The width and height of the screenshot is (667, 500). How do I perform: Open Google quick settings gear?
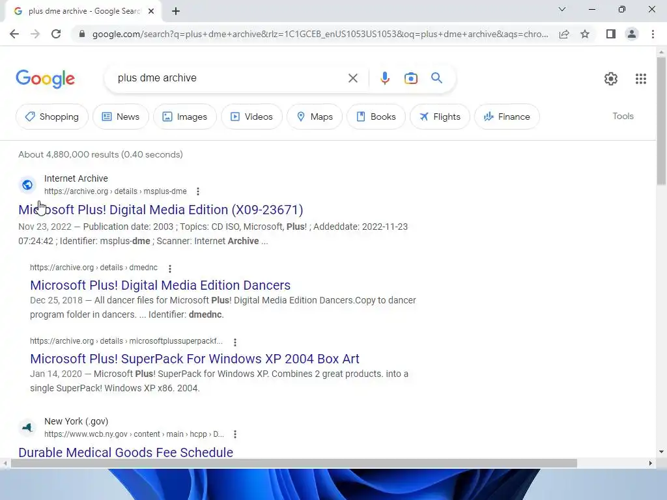click(x=611, y=79)
